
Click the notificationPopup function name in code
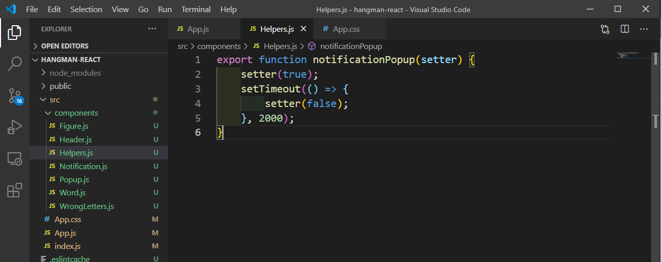click(x=364, y=60)
